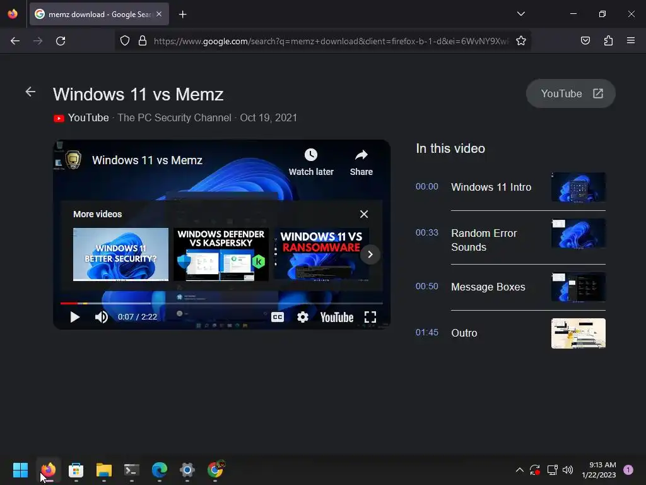Open Microsoft Edge from taskbar
Viewport: 646px width, 485px height.
click(x=160, y=470)
